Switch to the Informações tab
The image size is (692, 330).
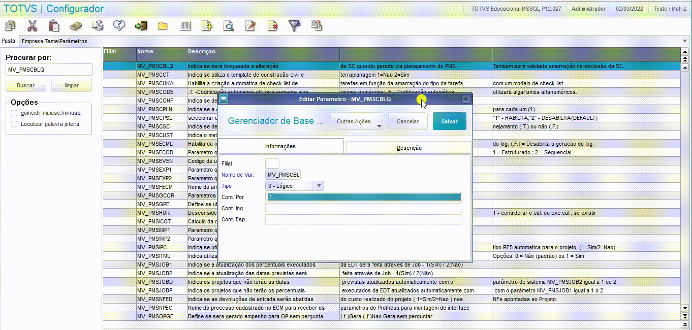(x=280, y=146)
